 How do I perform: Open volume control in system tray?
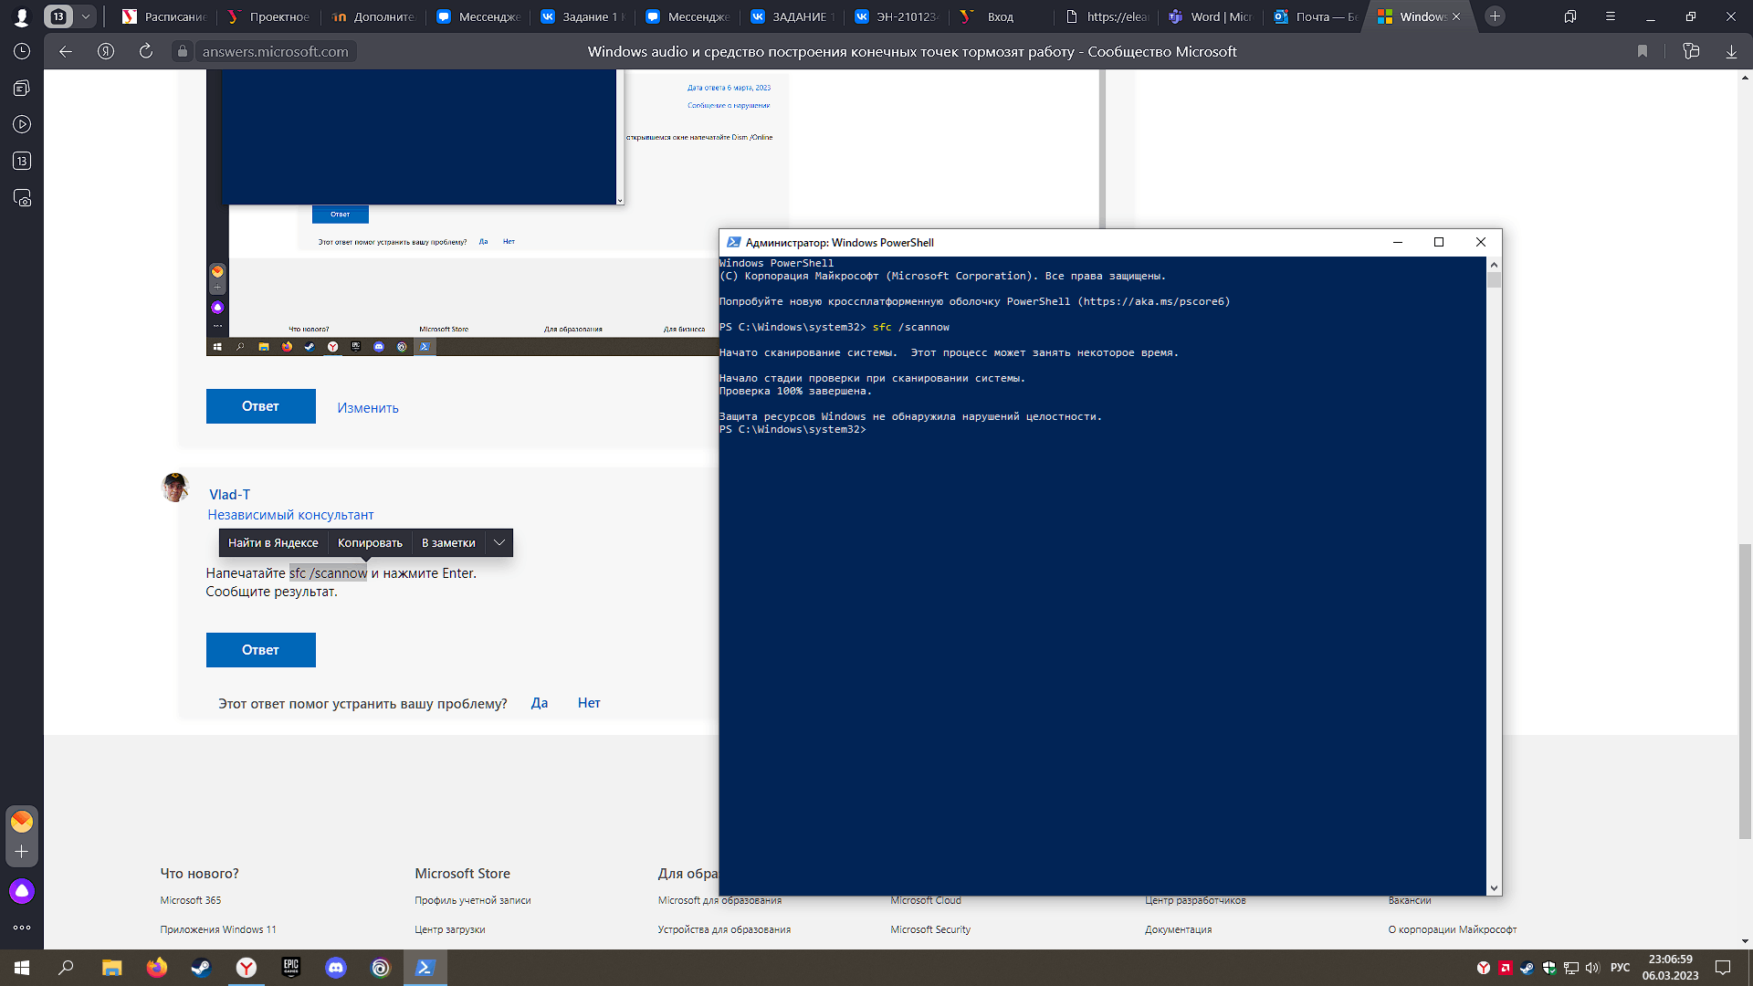click(1592, 968)
